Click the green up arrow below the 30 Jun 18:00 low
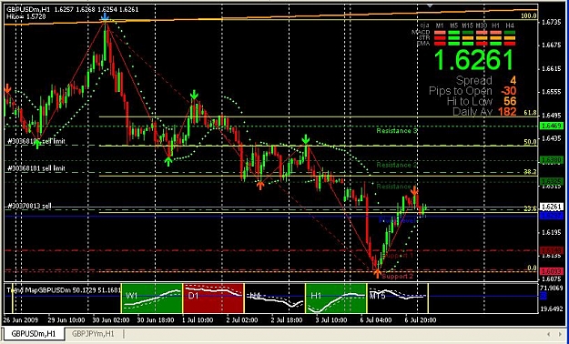 168,161
